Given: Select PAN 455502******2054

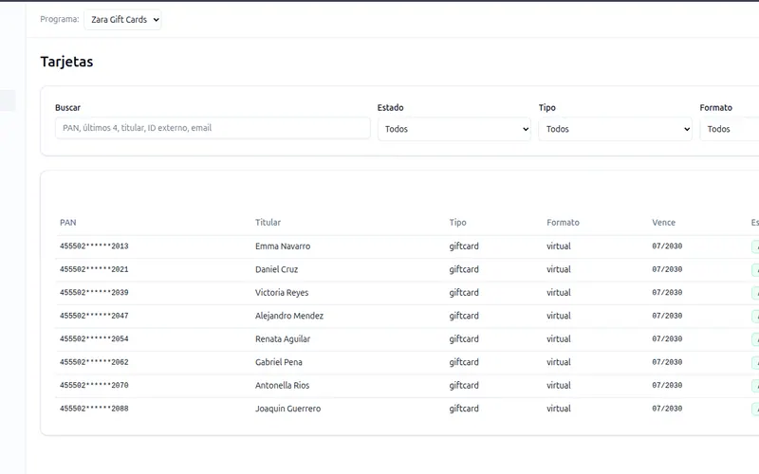Looking at the screenshot, I should (x=94, y=339).
